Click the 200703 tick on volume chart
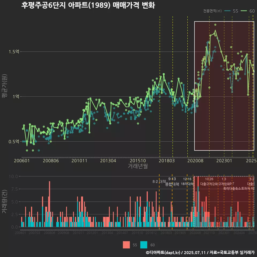The width and height of the screenshot is (257, 257). tap(35, 233)
